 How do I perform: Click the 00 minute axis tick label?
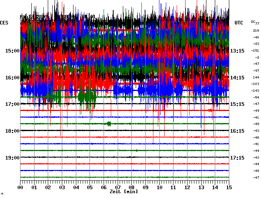pos(20,188)
